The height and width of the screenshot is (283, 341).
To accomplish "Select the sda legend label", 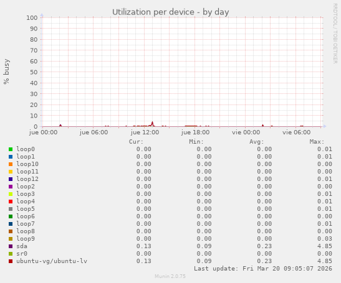I will (22, 246).
